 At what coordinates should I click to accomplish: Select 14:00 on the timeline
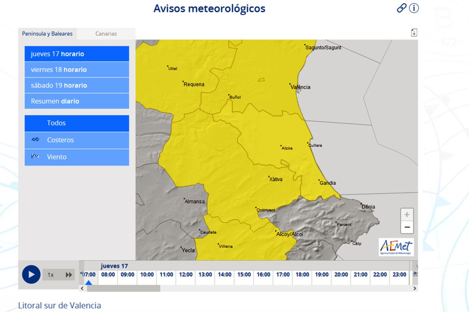coord(225,275)
